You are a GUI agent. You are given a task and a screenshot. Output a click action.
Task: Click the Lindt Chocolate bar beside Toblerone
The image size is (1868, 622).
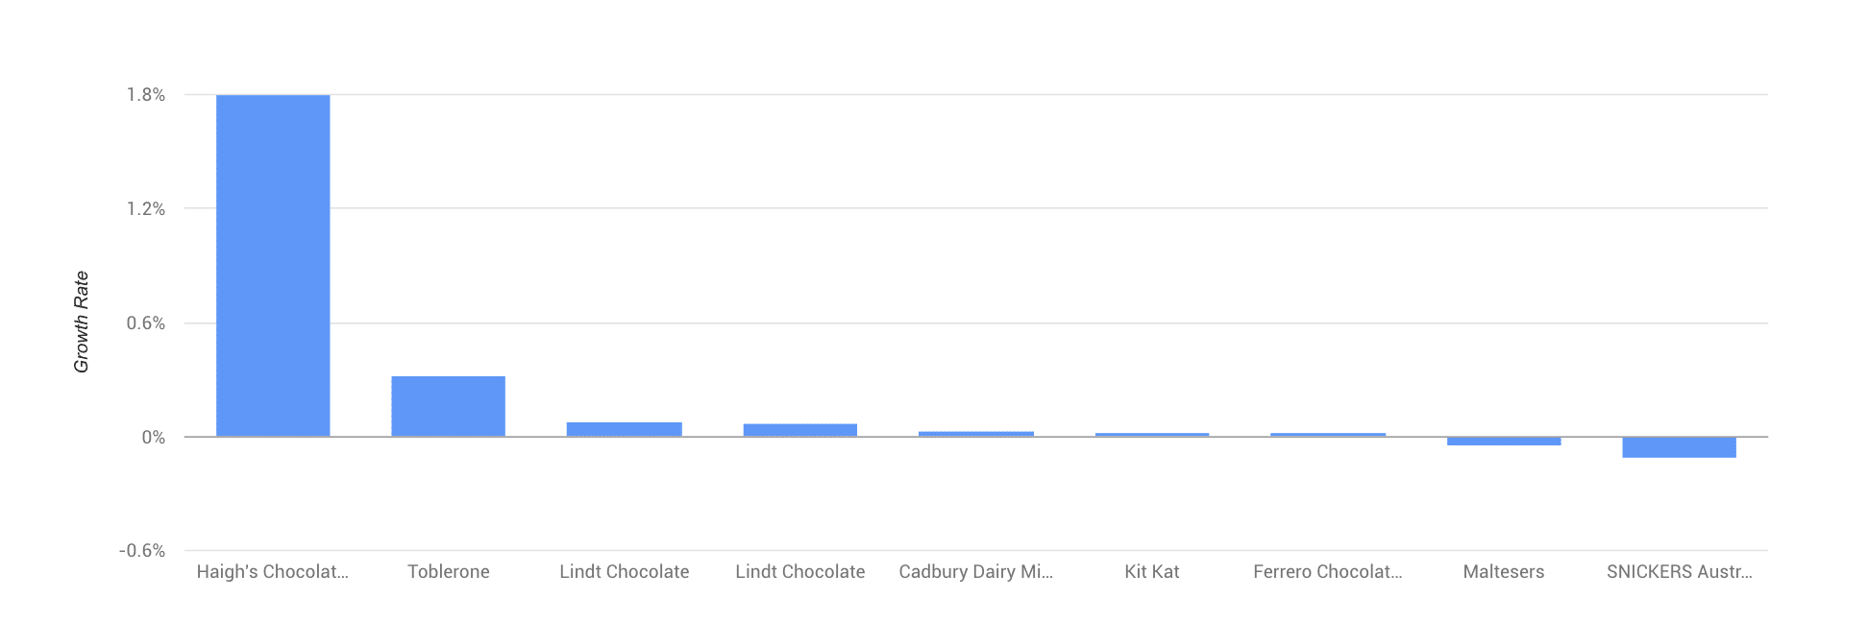625,429
